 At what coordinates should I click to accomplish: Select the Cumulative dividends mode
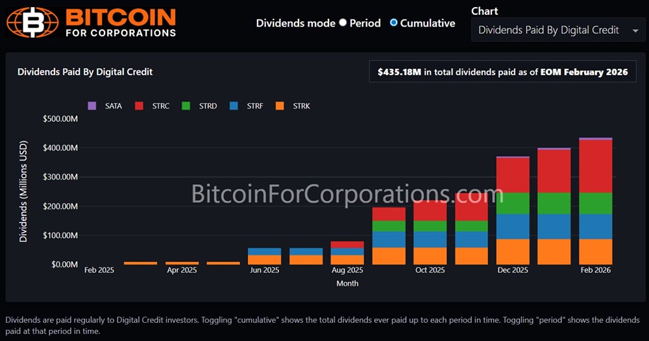393,23
